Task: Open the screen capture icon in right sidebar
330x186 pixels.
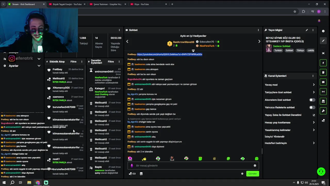Action: (323, 53)
